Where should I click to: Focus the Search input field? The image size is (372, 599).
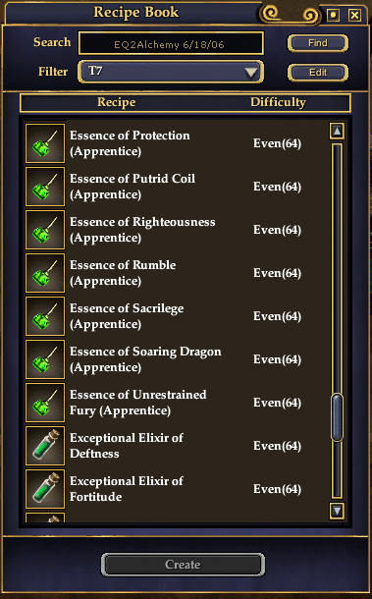tap(171, 43)
